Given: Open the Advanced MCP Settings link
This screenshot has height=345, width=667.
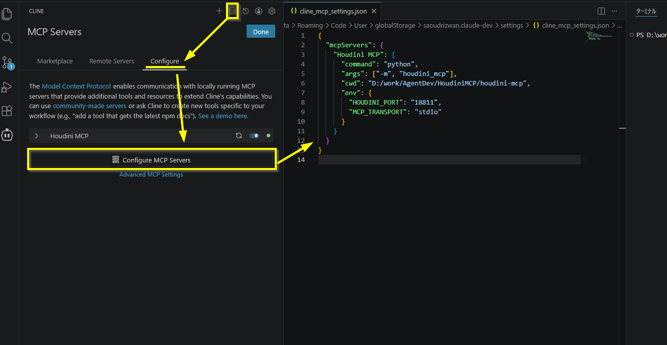Looking at the screenshot, I should 151,175.
